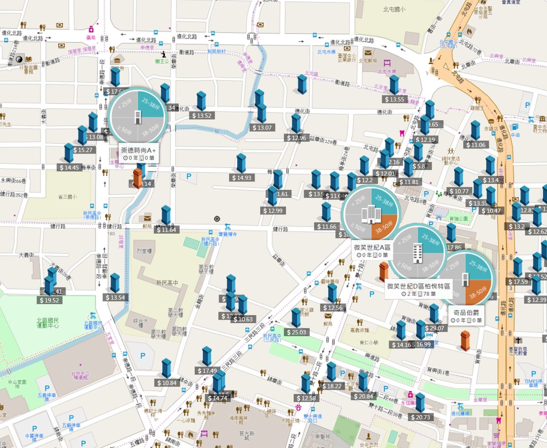Viewport: 547px width, 448px height.
Task: Select the building marker above $14.93
Action: (241, 163)
